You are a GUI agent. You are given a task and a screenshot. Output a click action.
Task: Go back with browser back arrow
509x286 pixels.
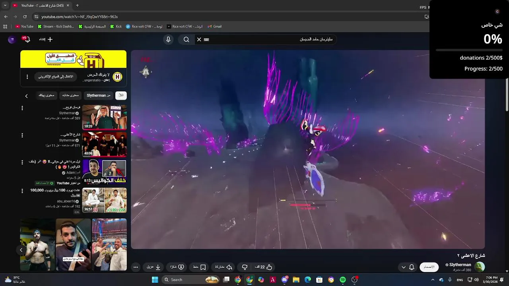click(6, 17)
